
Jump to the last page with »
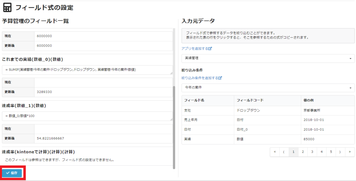point(350,152)
